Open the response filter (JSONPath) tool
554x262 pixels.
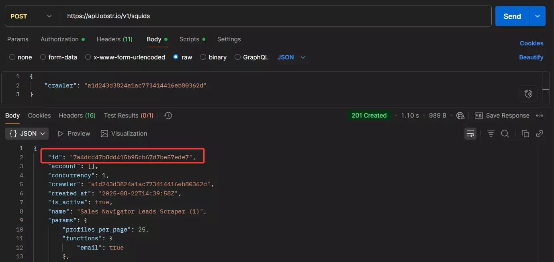click(x=491, y=133)
